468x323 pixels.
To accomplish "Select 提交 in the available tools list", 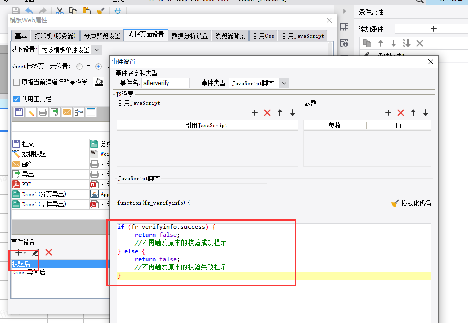I will coord(50,144).
